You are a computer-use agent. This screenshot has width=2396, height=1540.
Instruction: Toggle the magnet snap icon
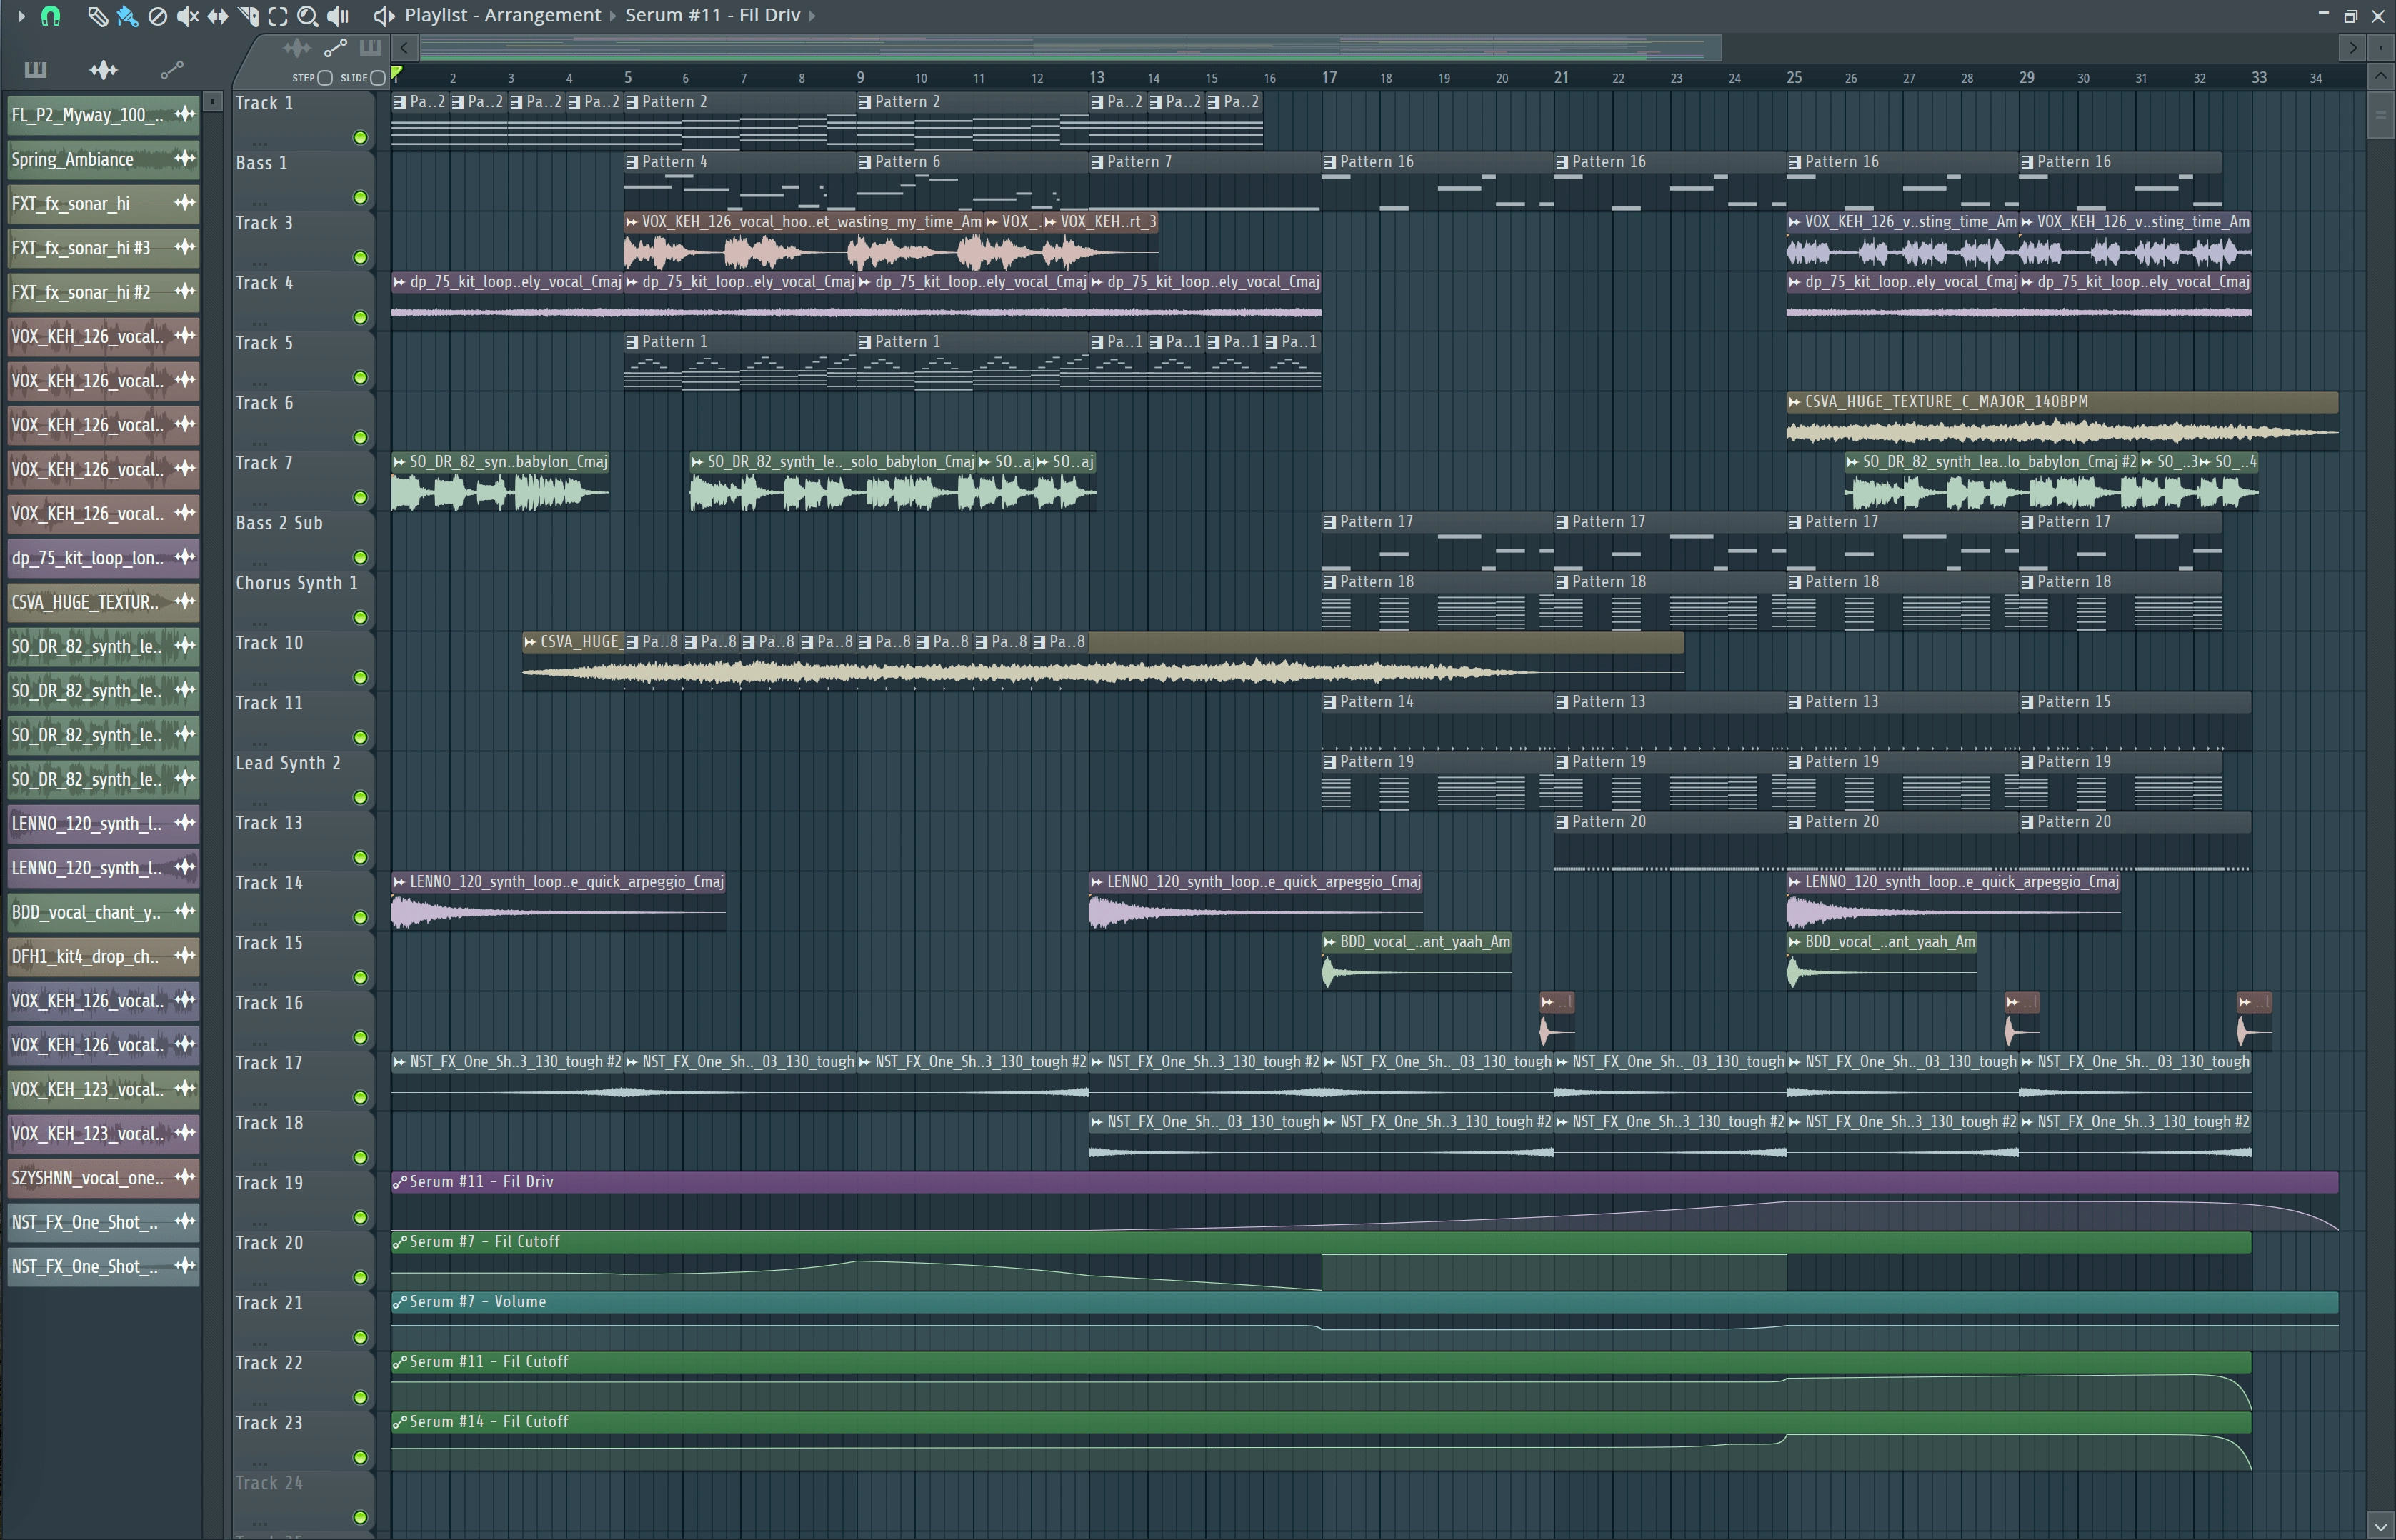pos(50,16)
